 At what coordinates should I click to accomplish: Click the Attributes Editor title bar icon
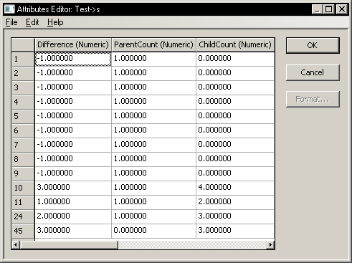point(10,9)
